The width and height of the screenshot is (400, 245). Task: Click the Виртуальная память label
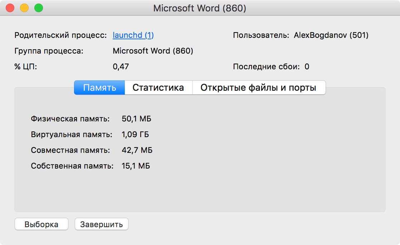[x=72, y=134]
